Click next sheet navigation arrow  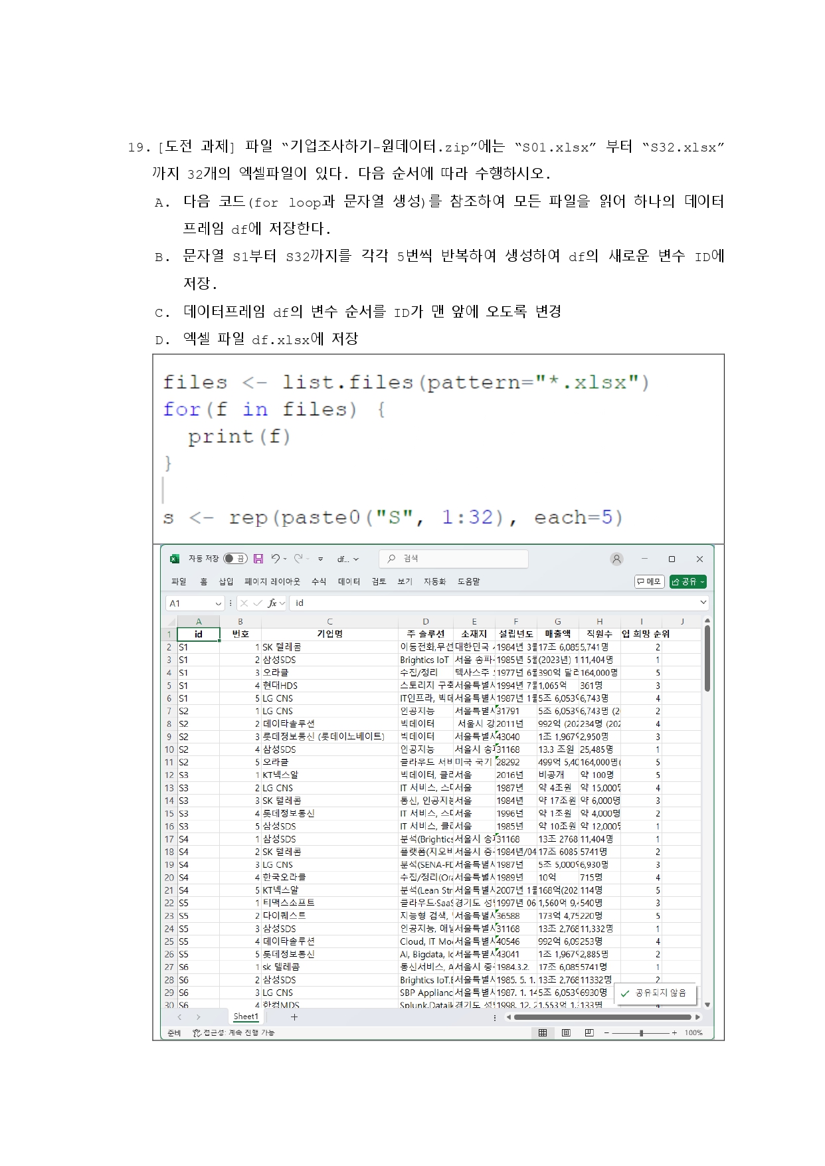[198, 1017]
